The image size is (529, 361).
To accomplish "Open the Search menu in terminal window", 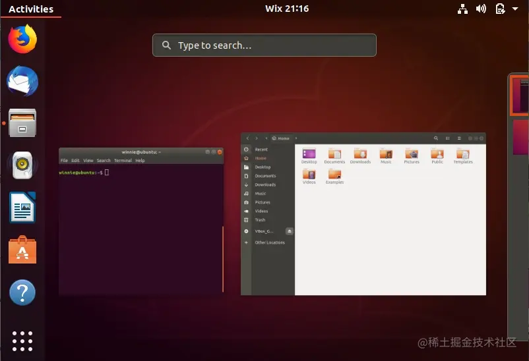I will point(104,161).
